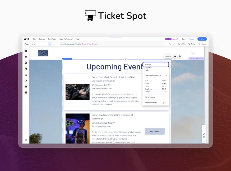This screenshot has height=171, width=231.
Task: Click the blue Publish button
Action: coord(202,39)
